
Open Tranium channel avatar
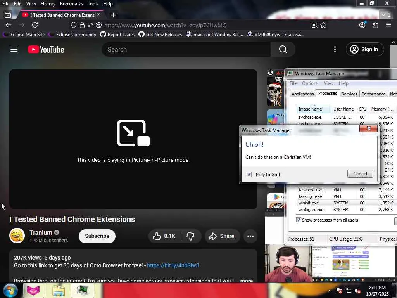point(17,236)
